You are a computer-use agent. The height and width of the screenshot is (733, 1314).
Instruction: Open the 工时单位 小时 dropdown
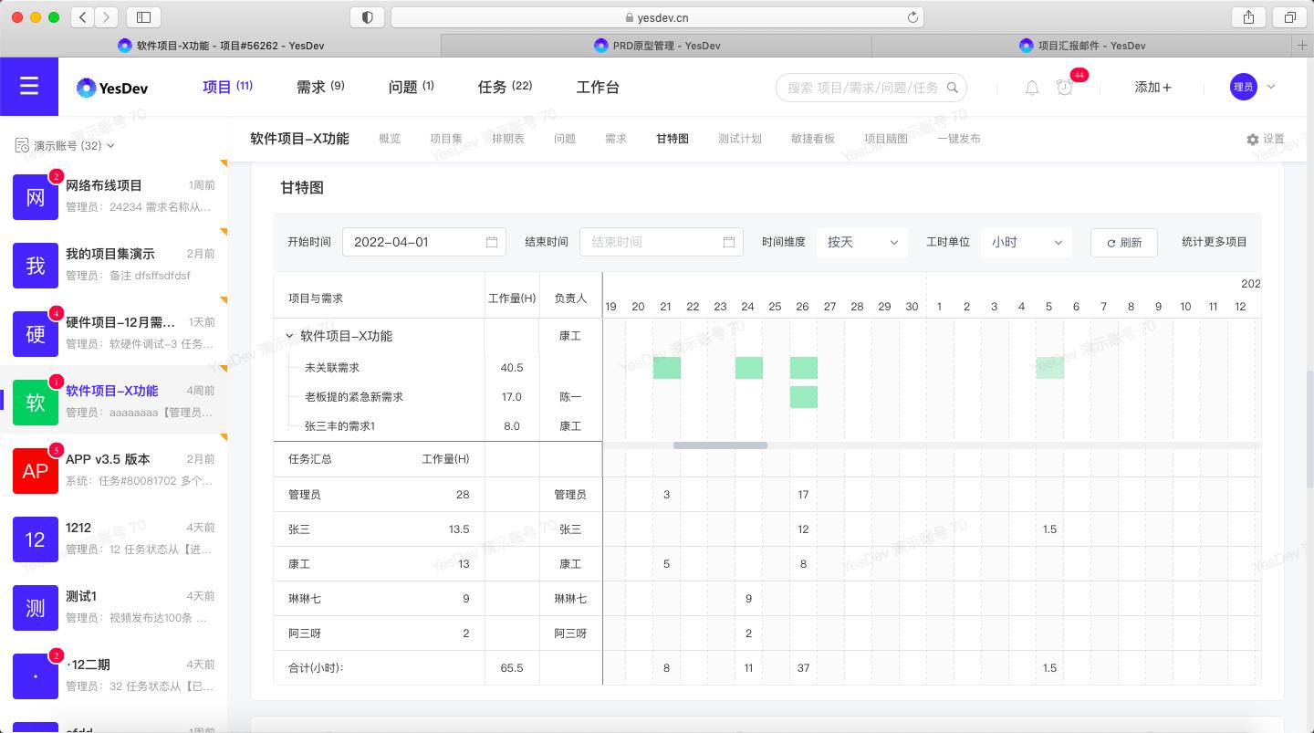point(1026,242)
